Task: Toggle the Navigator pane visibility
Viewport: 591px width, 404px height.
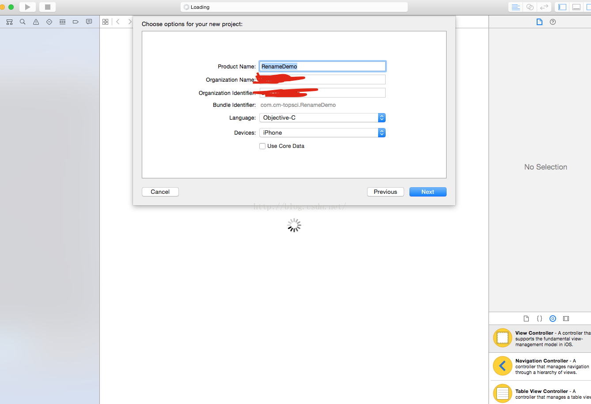Action: click(562, 7)
